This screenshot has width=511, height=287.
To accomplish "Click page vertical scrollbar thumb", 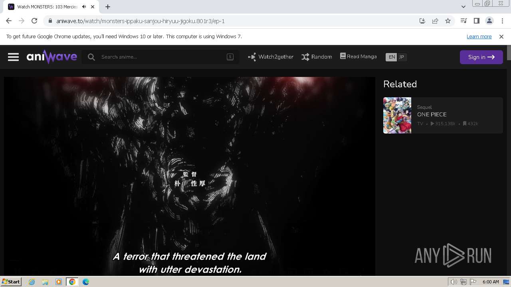I will (509, 53).
